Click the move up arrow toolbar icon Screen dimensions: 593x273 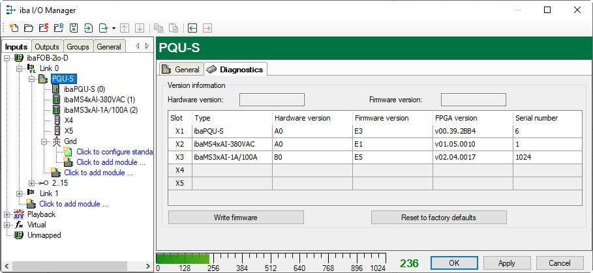[125, 28]
